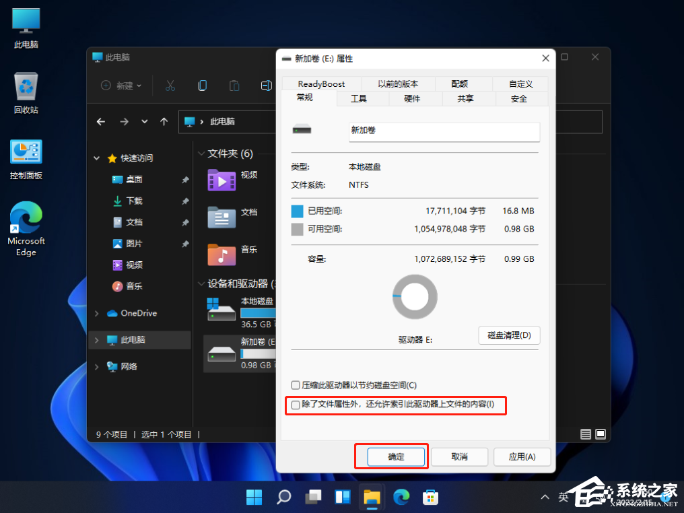This screenshot has width=684, height=513.
Task: Collapse the 快速访问 tree node
Action: 97,158
